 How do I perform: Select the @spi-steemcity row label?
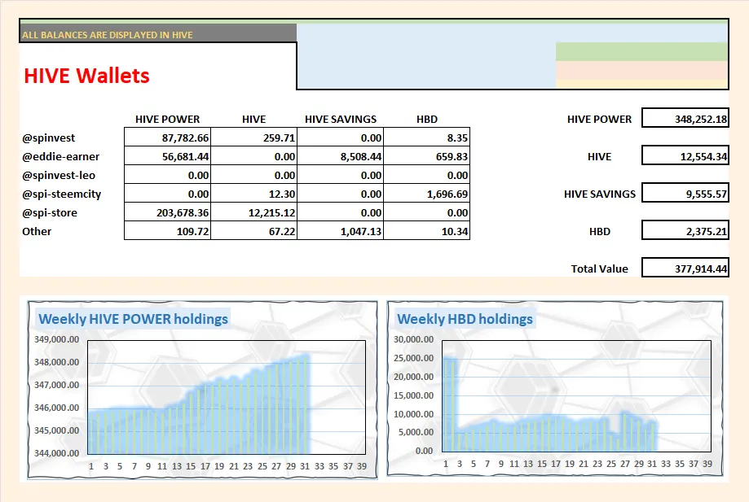(x=62, y=194)
